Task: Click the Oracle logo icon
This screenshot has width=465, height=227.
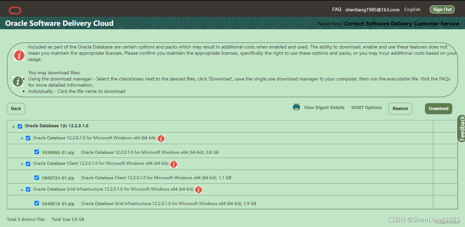Action: [15, 10]
